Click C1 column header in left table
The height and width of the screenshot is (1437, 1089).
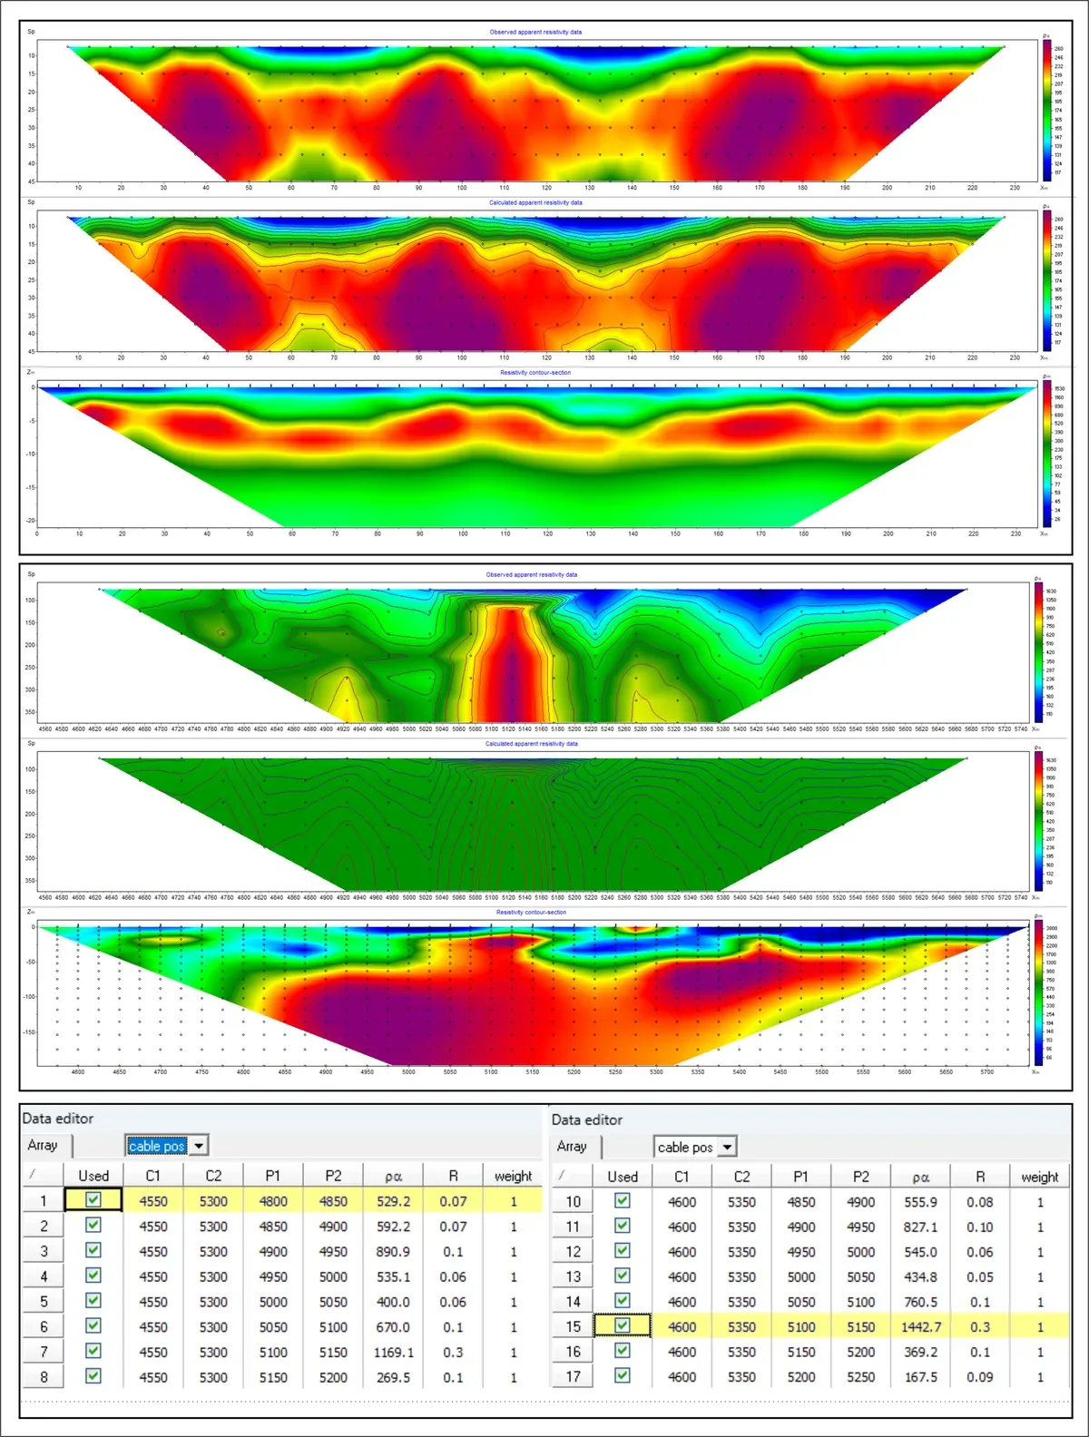[152, 1176]
